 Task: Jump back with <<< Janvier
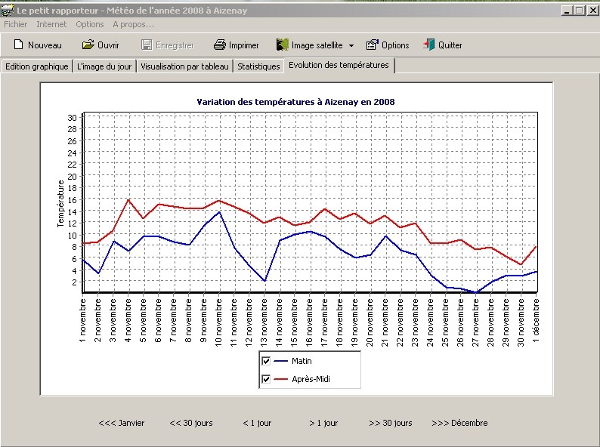pyautogui.click(x=121, y=423)
